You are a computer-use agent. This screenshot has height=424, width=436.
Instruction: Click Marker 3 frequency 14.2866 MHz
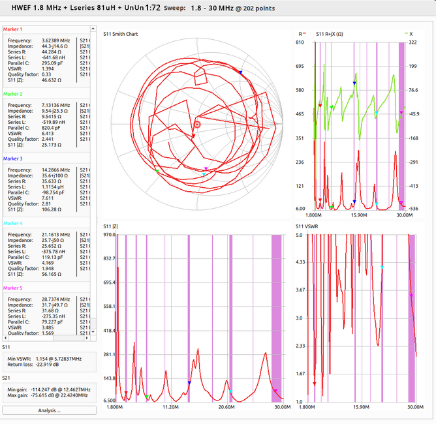56,170
